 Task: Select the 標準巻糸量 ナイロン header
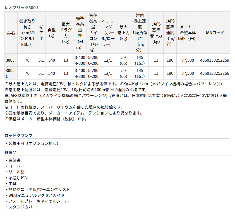(x=93, y=33)
